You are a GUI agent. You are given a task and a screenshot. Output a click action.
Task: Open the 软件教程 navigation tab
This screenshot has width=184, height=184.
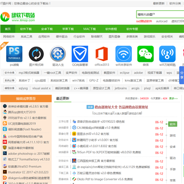(111, 29)
